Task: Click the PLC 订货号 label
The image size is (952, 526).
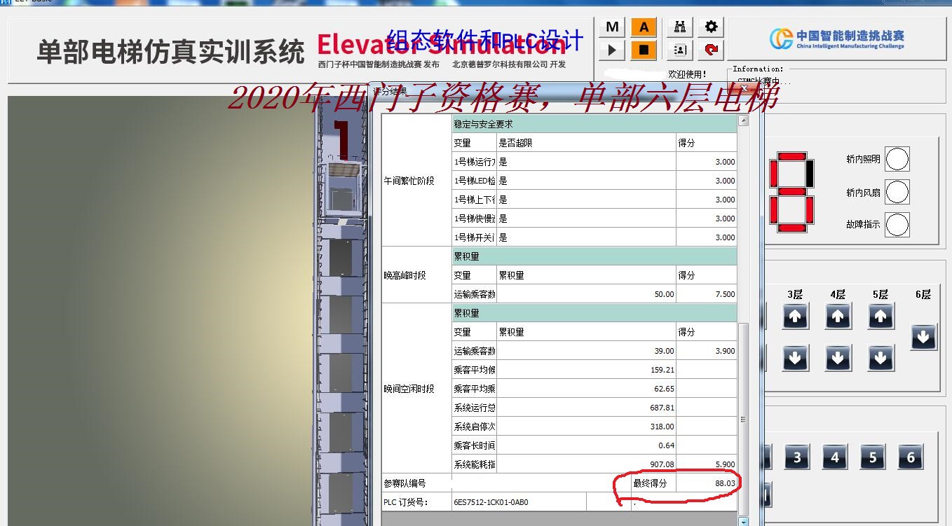Action: [x=406, y=502]
